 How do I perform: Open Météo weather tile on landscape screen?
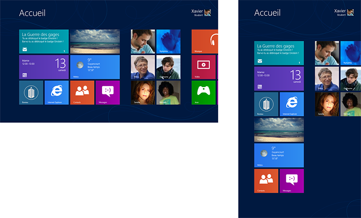95,67
